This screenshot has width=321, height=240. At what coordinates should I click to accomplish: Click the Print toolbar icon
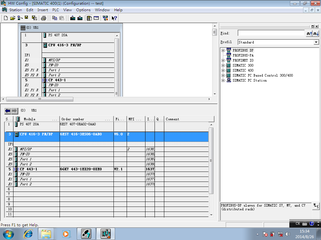coord(44,18)
